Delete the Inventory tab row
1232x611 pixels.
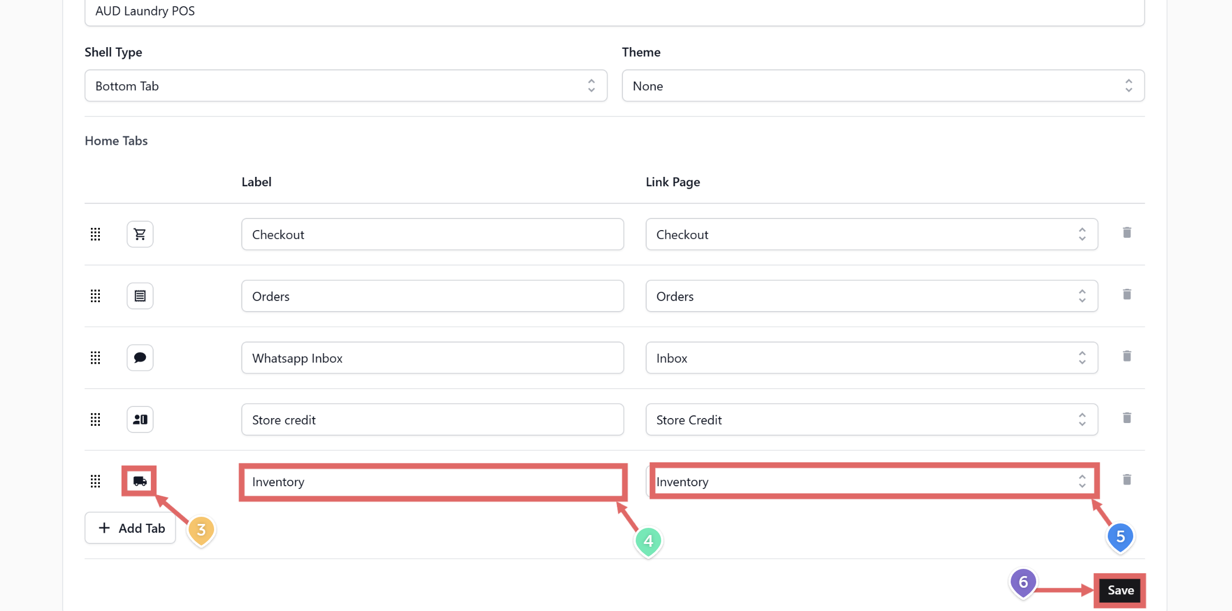[1127, 480]
